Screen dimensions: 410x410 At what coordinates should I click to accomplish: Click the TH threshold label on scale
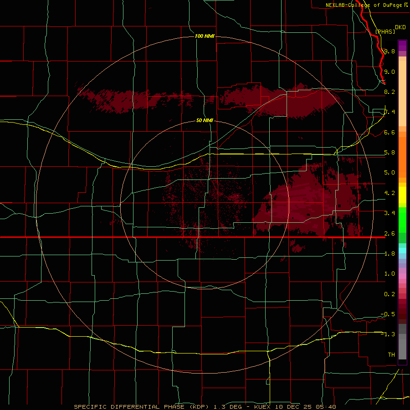391,355
